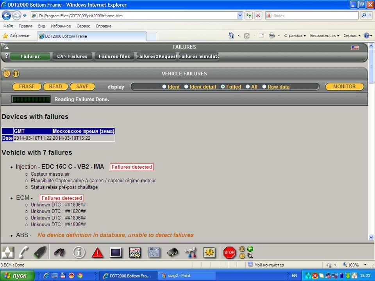Viewport: 375px width, 281px height.
Task: Click the question mark help icon beside Failures
Action: 7,56
